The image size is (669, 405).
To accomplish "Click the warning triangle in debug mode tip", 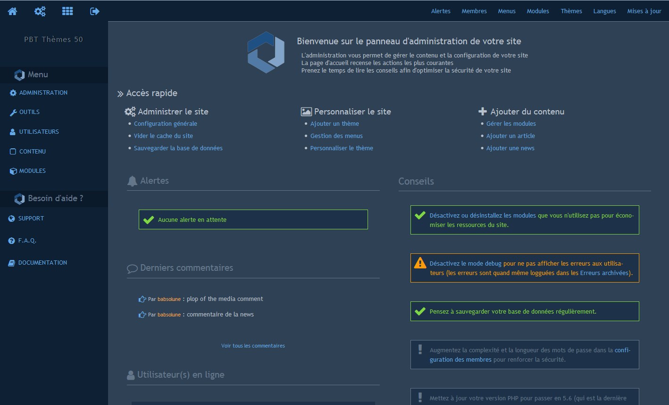I will [420, 263].
